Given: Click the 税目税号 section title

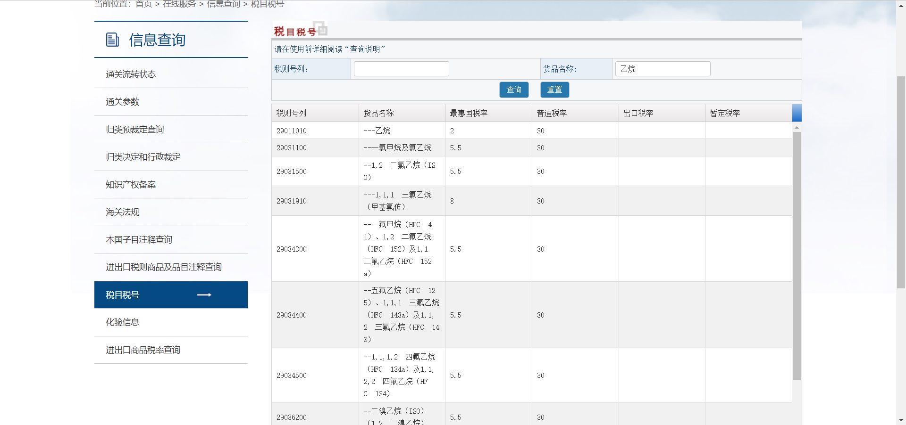Looking at the screenshot, I should click(x=295, y=32).
